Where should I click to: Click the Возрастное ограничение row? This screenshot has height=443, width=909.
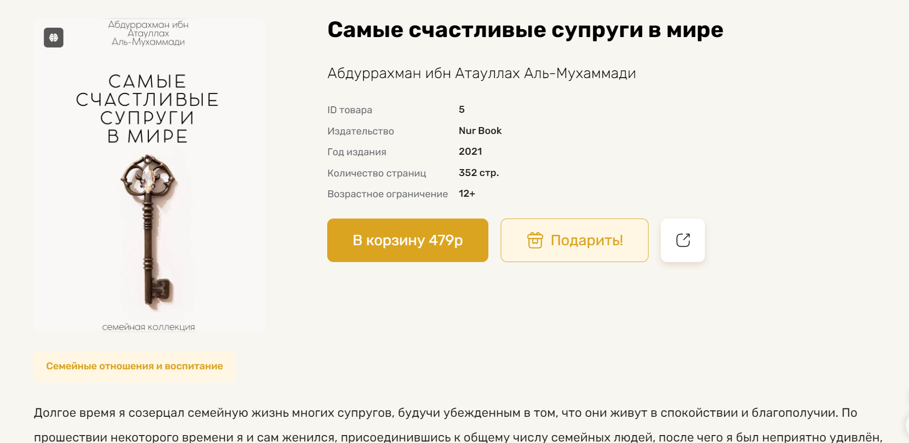pyautogui.click(x=388, y=194)
